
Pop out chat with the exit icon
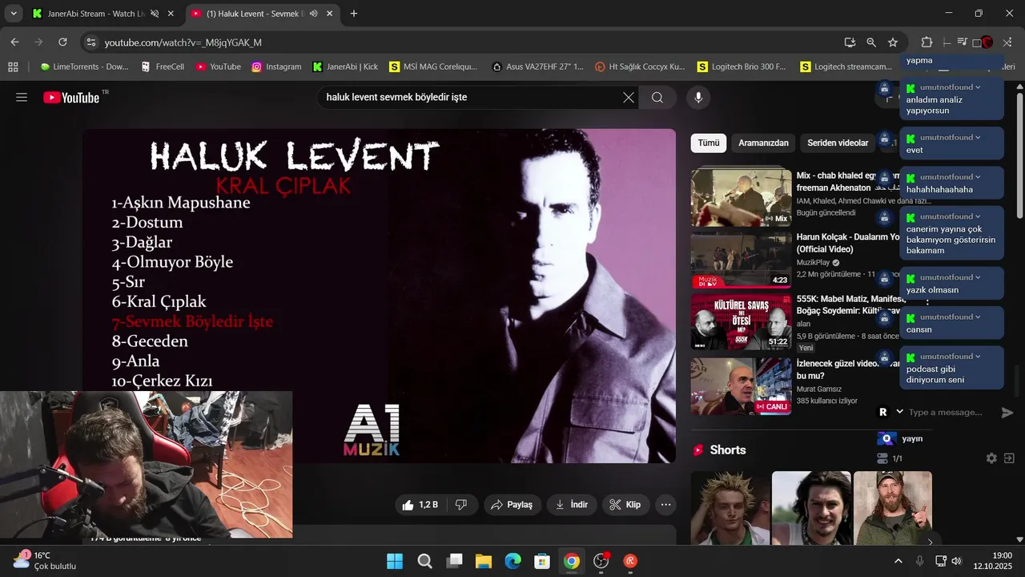click(x=1009, y=458)
